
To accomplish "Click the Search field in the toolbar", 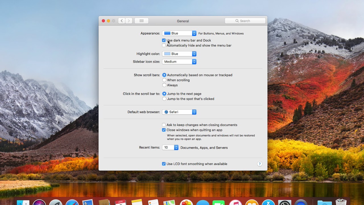I will (245, 21).
